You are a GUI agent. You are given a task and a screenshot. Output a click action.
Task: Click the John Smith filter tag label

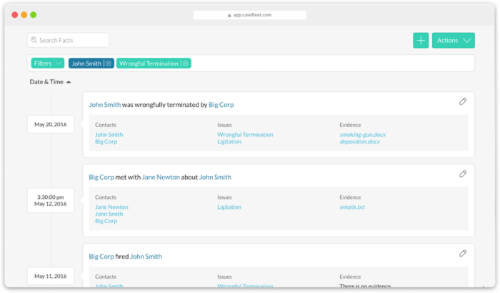point(86,63)
